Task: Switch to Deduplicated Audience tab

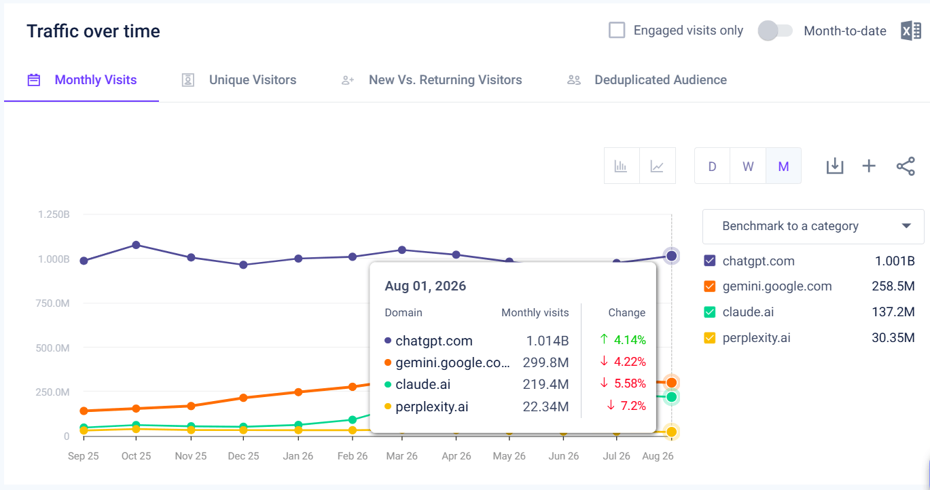Action: [647, 80]
